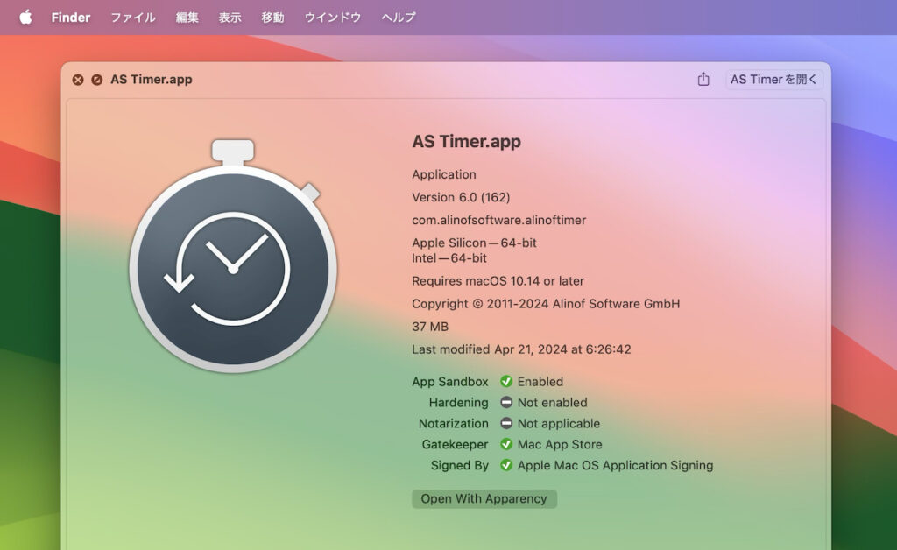Open the Apple menu

pos(25,17)
